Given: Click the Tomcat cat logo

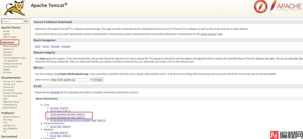Looking at the screenshot, I should point(14,8).
